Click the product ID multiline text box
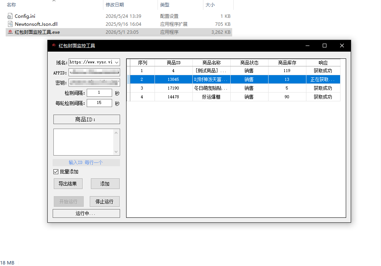The width and height of the screenshot is (381, 266). point(83,142)
